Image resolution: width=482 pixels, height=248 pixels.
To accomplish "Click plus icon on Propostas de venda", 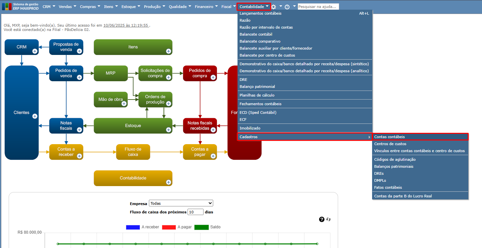I will (x=79, y=51).
